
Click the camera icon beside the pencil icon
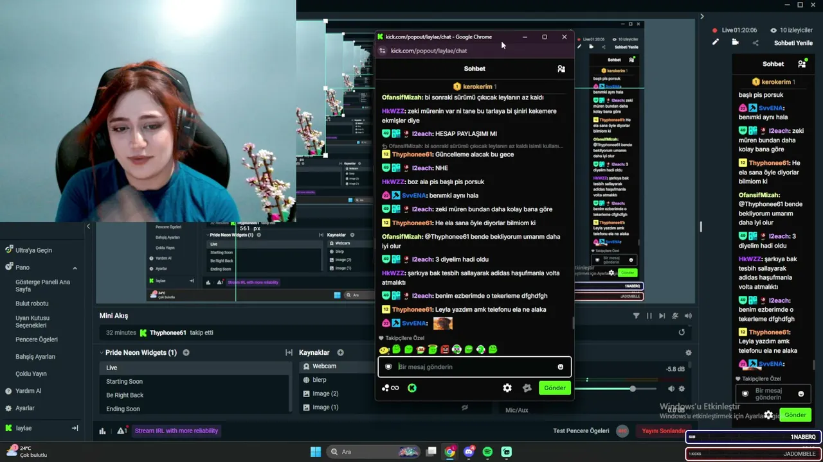(735, 42)
